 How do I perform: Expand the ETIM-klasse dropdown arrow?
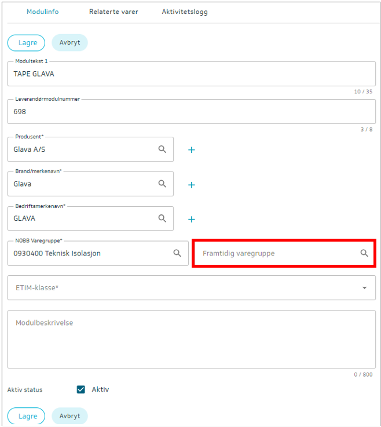(364, 288)
